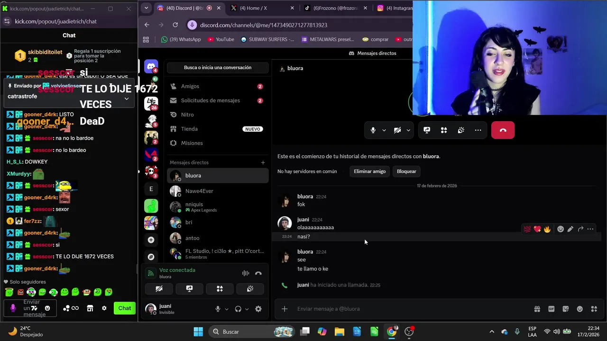
Task: React with the fire emoji
Action: click(547, 229)
